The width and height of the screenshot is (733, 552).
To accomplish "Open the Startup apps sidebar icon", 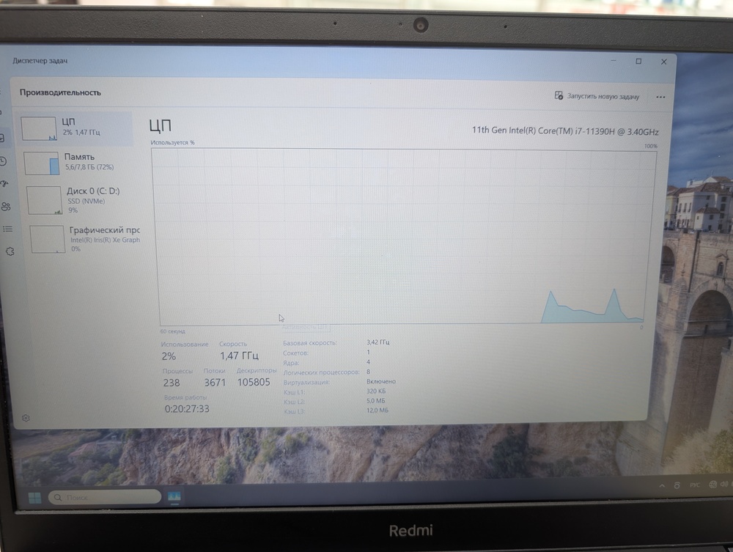I will 4,184.
